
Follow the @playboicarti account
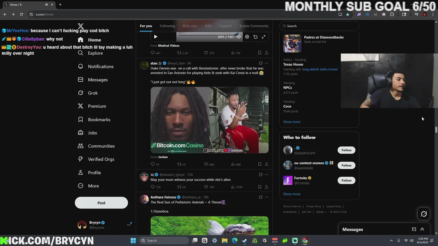pyautogui.click(x=346, y=150)
